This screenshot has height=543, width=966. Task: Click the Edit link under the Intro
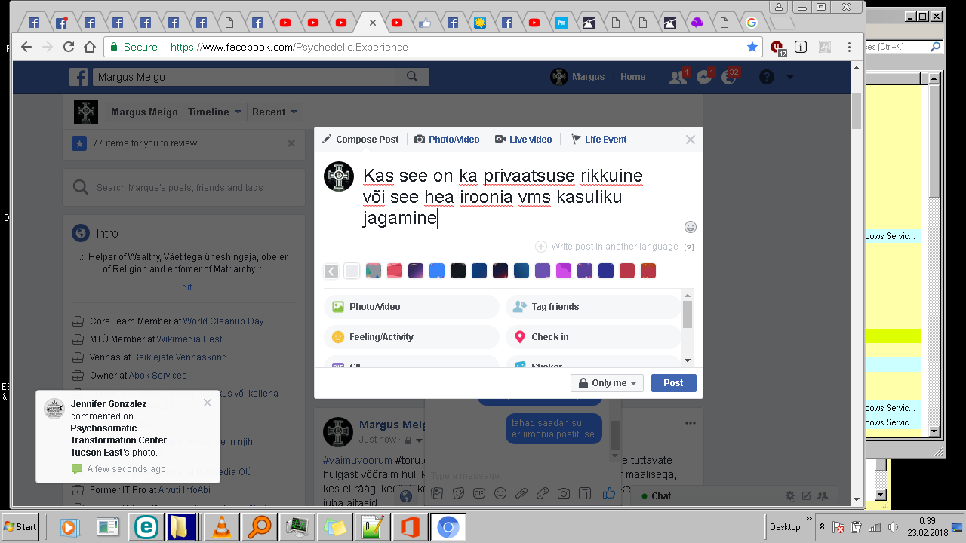click(183, 287)
